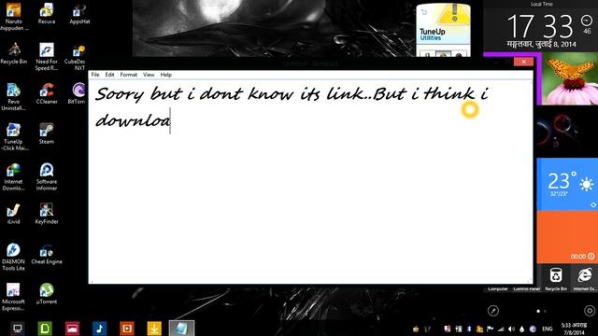The height and width of the screenshot is (336, 598).
Task: Click the sidebar settings gear icon
Action: coord(590,311)
